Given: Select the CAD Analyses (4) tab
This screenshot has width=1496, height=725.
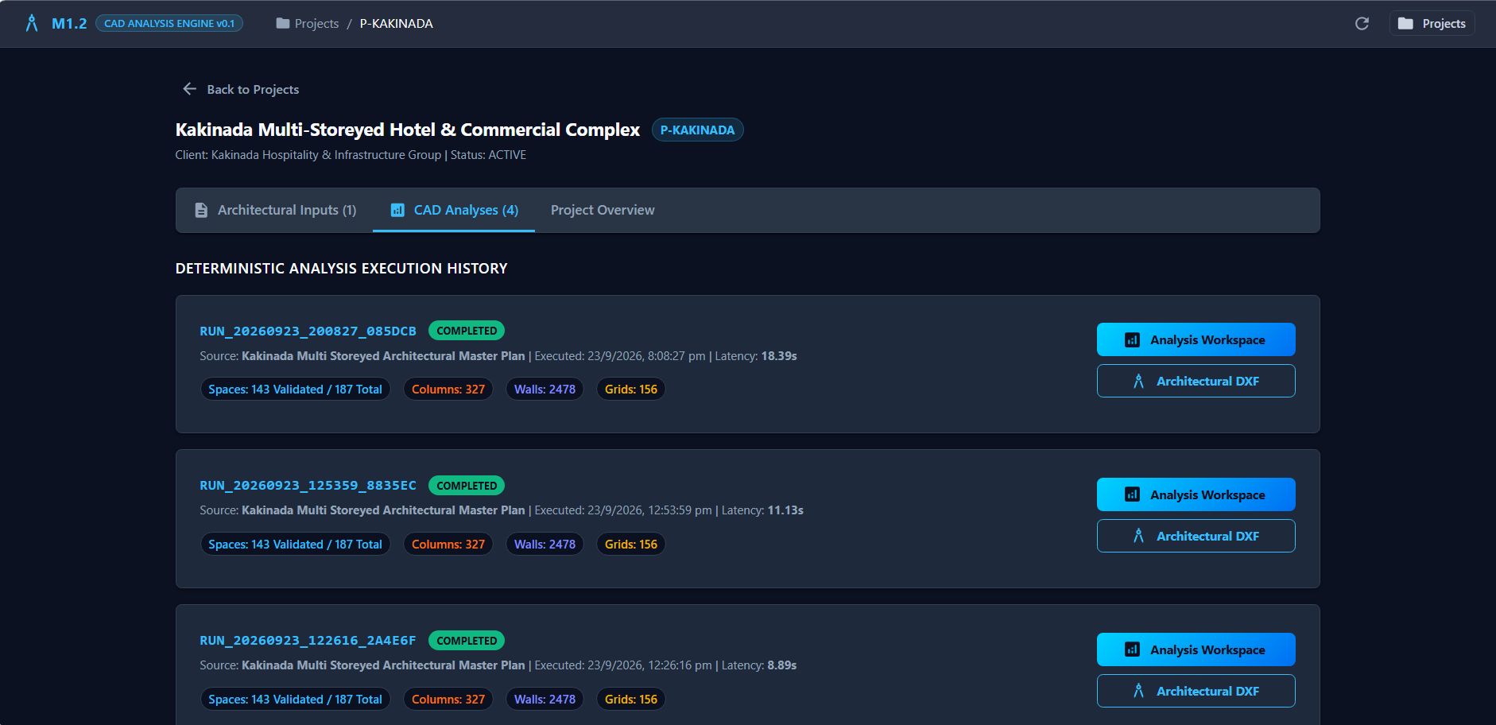Looking at the screenshot, I should pos(454,210).
